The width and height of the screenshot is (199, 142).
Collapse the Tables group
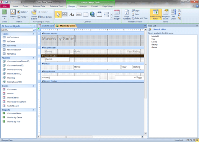(33, 34)
